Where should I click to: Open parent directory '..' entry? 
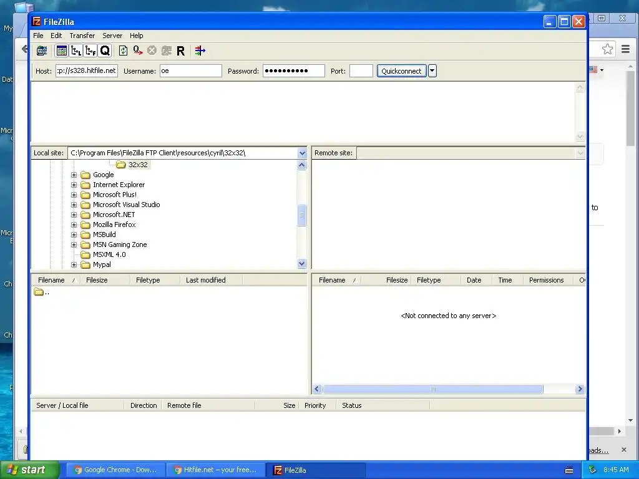[x=42, y=292]
